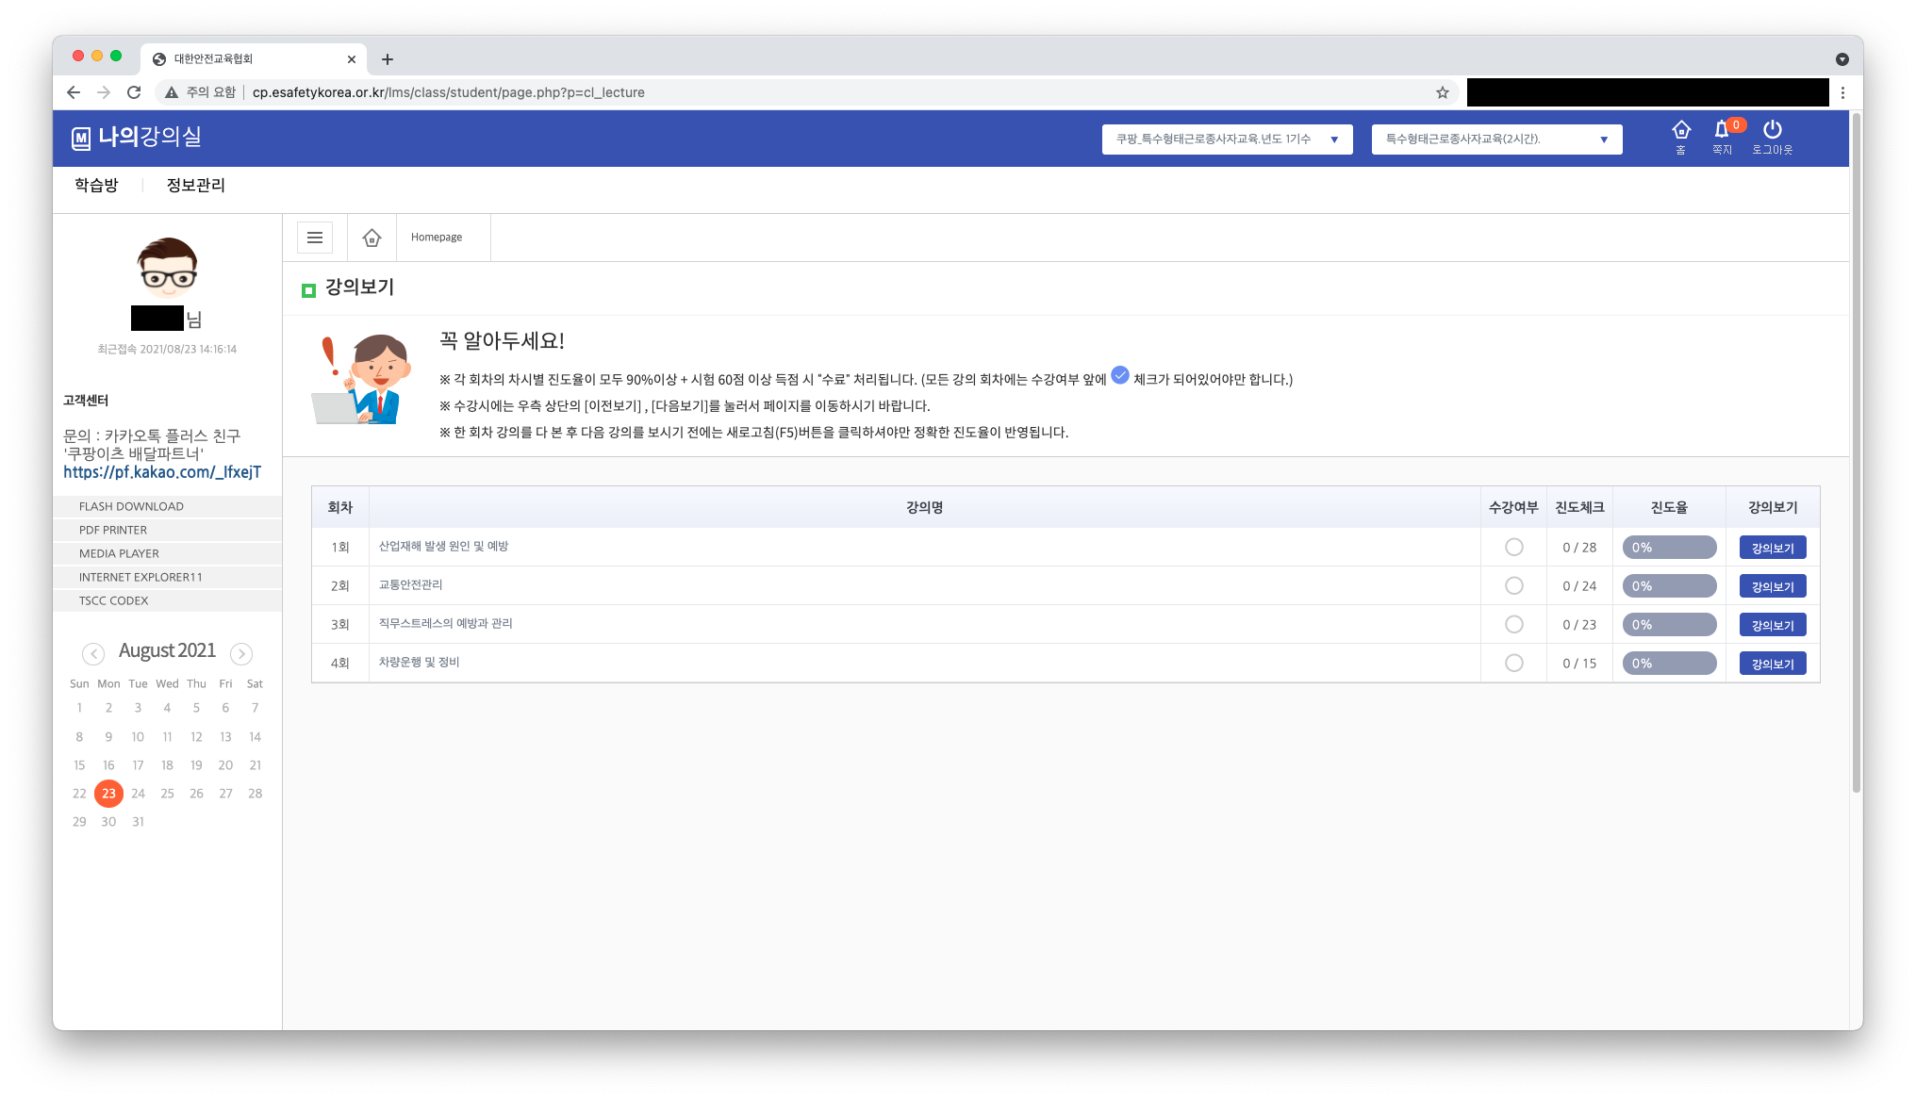Select radio circle for lecture 1회

point(1513,547)
